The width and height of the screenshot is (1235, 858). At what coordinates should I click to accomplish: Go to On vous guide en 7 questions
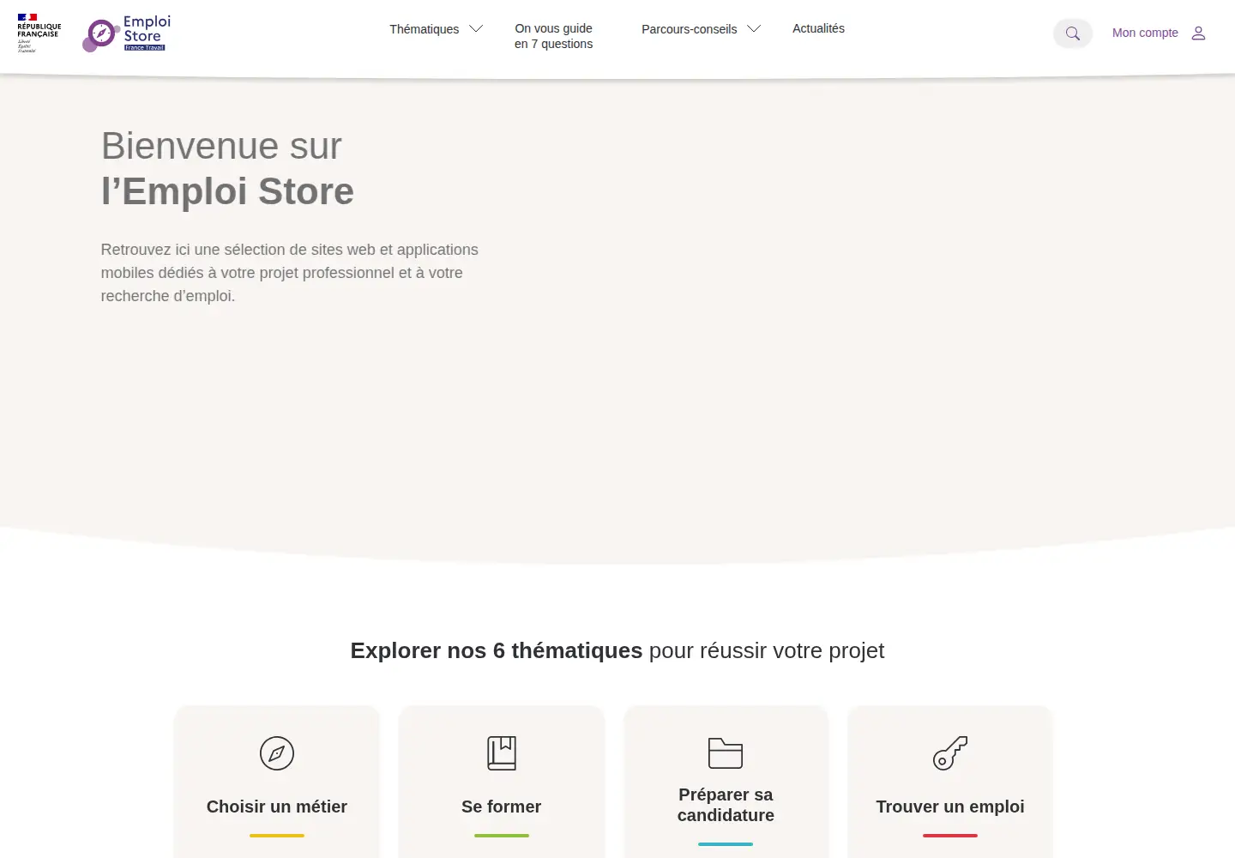click(x=554, y=36)
